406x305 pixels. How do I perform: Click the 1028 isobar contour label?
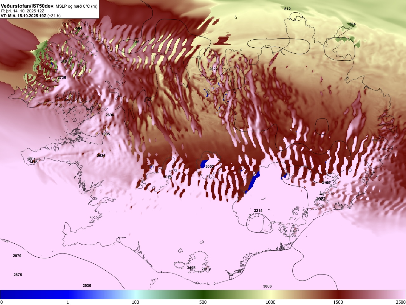click(5, 241)
